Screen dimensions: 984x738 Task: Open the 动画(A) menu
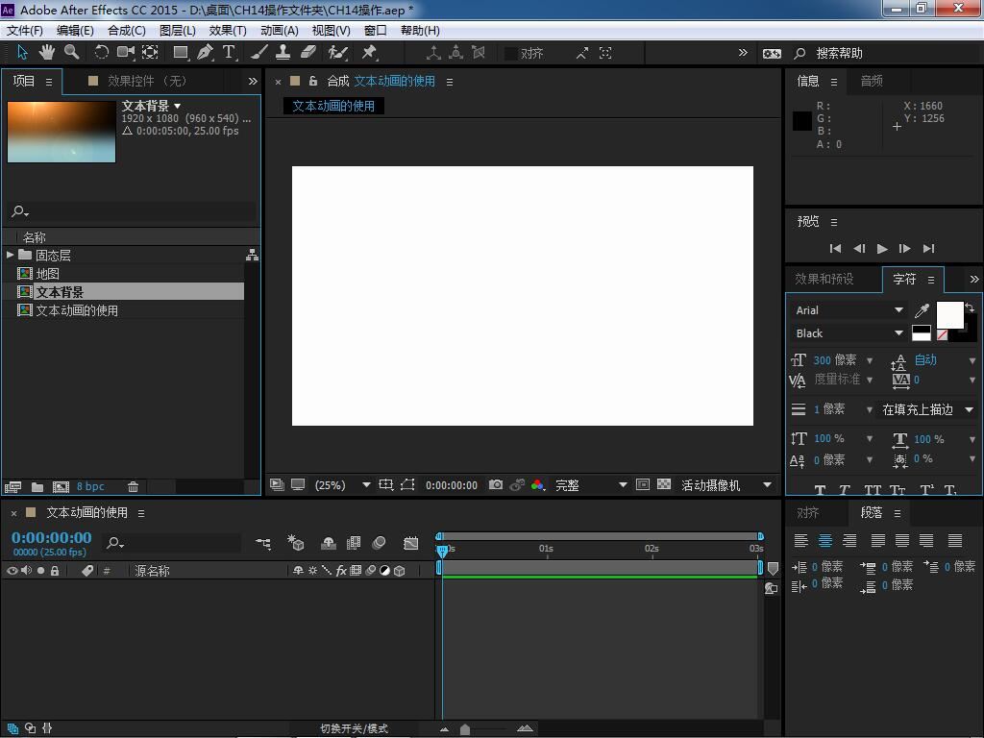tap(280, 30)
